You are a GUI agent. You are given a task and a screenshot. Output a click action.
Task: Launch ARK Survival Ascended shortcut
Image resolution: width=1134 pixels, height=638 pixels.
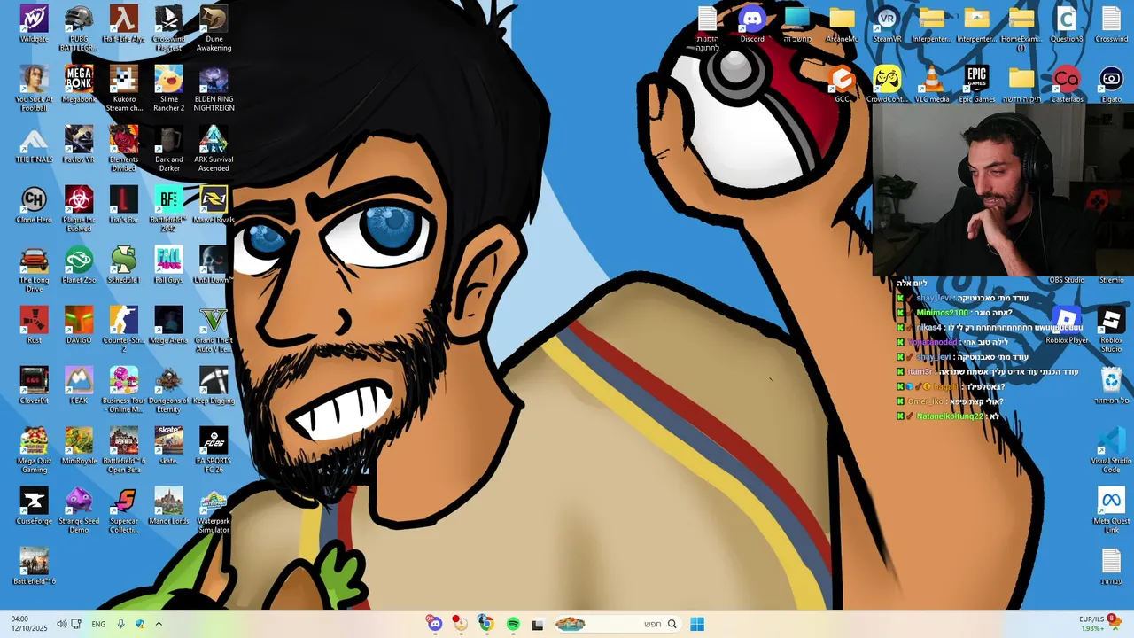point(214,148)
